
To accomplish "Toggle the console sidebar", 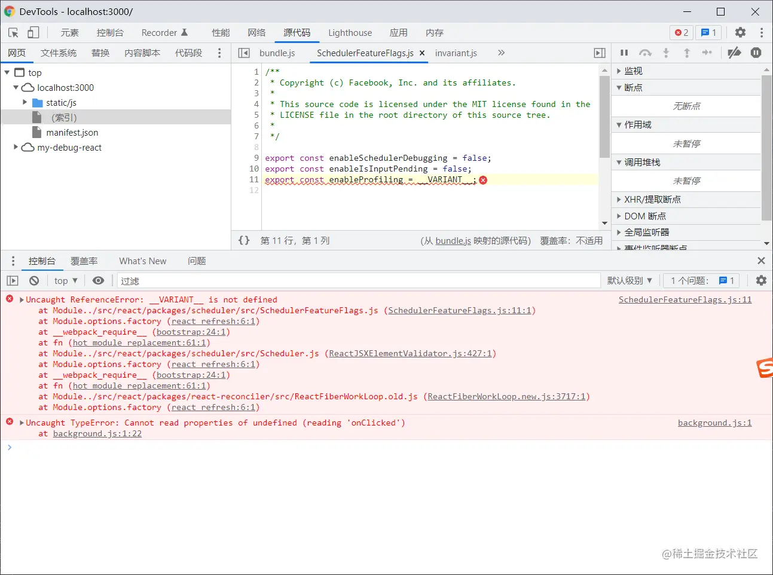I will point(13,280).
